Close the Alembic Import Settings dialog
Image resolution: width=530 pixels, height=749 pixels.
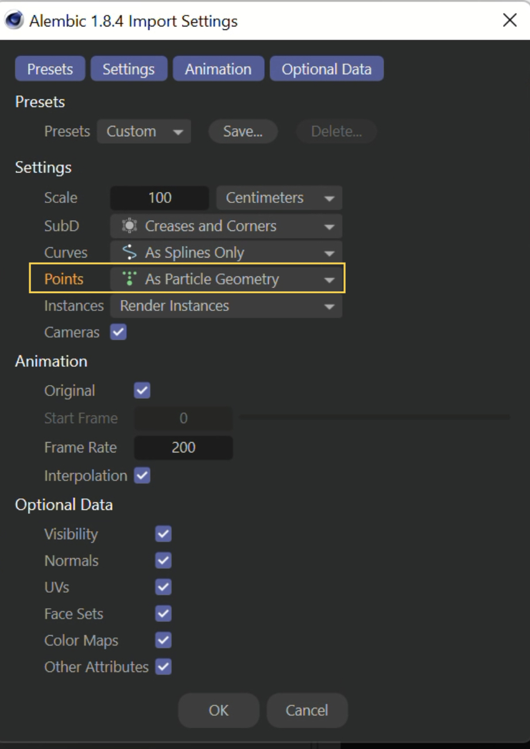click(x=509, y=21)
